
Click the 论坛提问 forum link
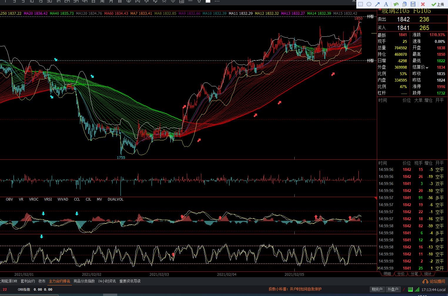(434, 281)
